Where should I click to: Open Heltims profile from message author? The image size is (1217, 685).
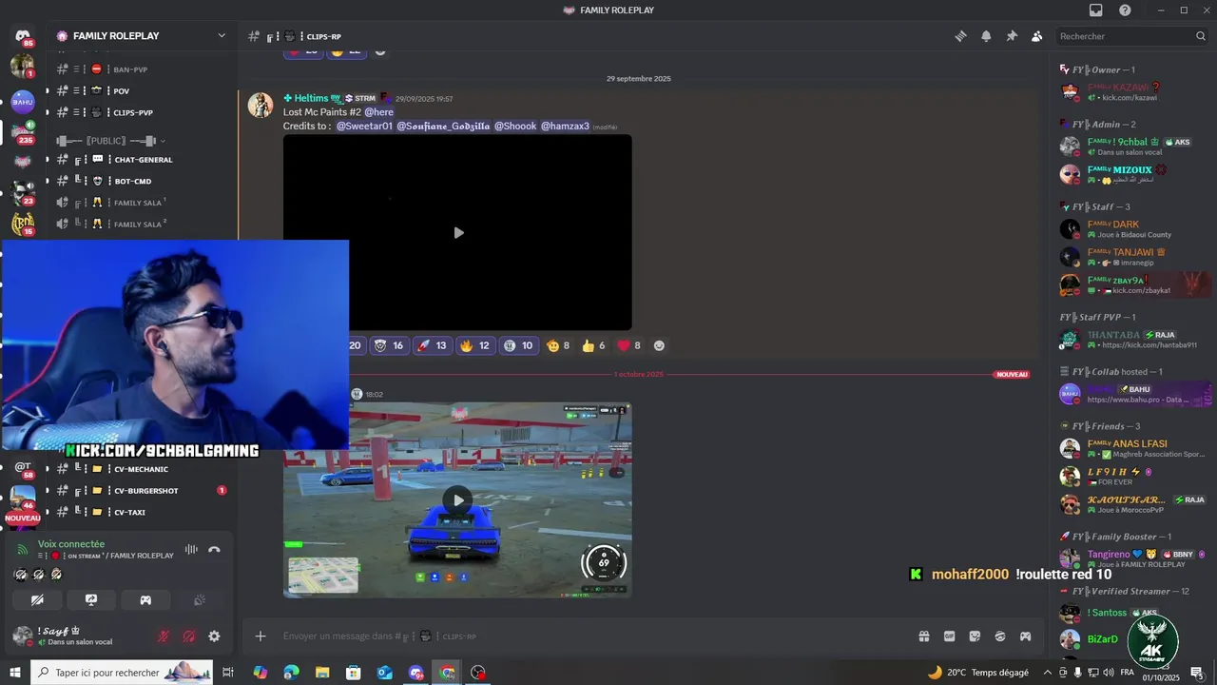coord(311,98)
